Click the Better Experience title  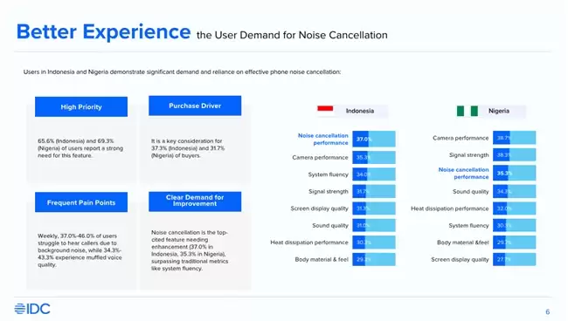(104, 31)
